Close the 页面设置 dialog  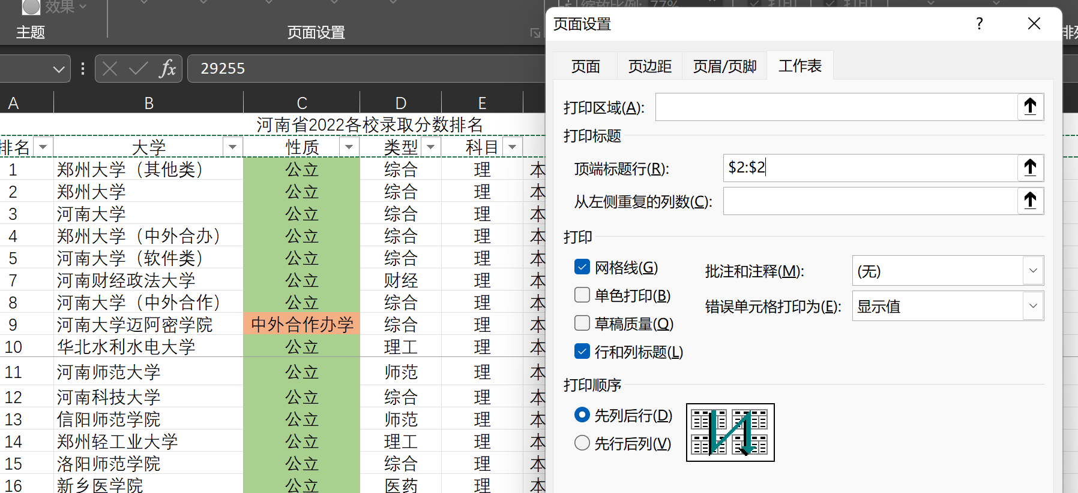1034,24
